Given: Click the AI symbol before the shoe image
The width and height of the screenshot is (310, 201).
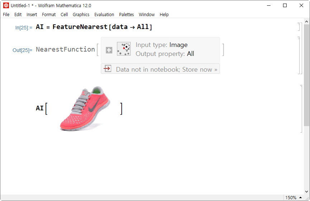Looking at the screenshot, I should click(x=40, y=108).
